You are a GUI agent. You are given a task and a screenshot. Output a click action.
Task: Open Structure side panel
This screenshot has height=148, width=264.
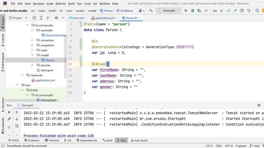click(3, 105)
